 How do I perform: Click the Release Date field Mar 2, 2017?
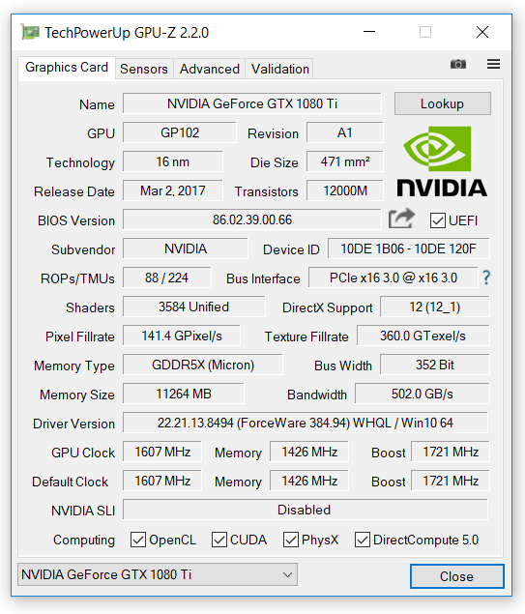(x=173, y=190)
